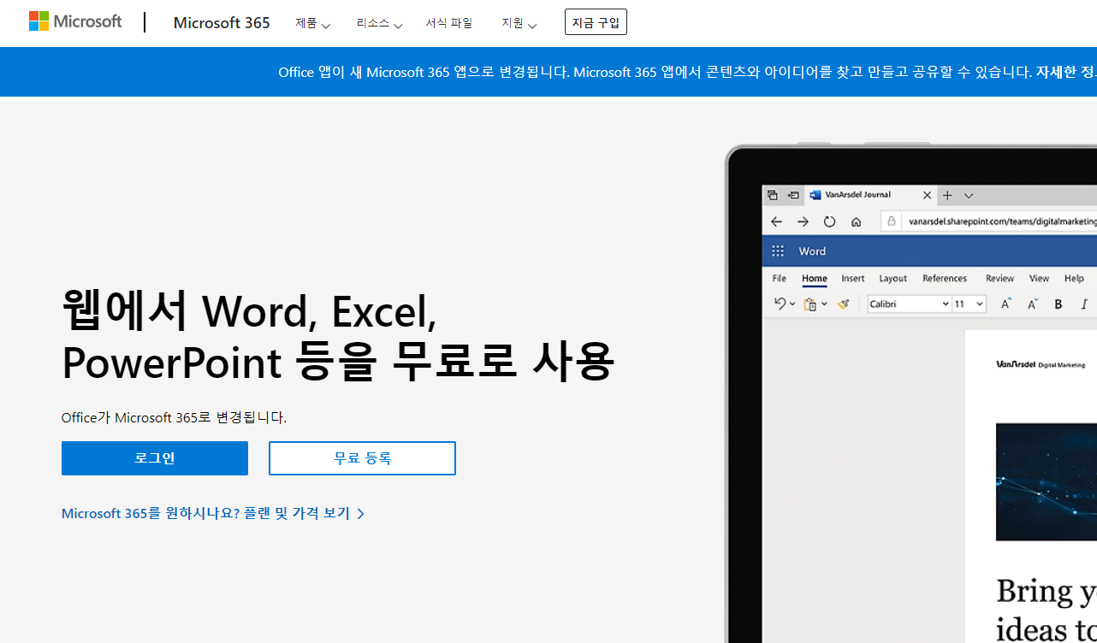This screenshot has width=1097, height=643.
Task: Select the Review tab in Word
Action: [999, 278]
